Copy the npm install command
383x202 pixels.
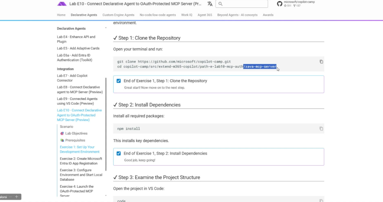tap(321, 129)
